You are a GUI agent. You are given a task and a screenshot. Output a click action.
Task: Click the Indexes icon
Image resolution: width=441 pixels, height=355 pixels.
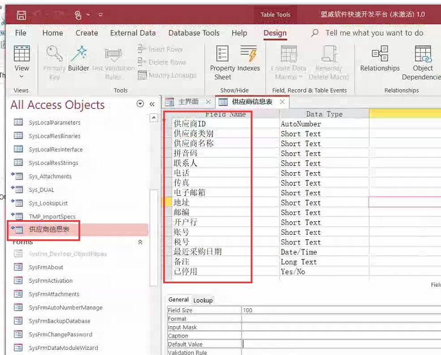pyautogui.click(x=249, y=58)
